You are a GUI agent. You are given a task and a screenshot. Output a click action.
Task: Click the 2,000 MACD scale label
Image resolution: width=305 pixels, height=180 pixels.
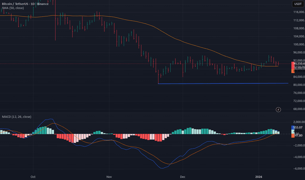[x=299, y=122]
